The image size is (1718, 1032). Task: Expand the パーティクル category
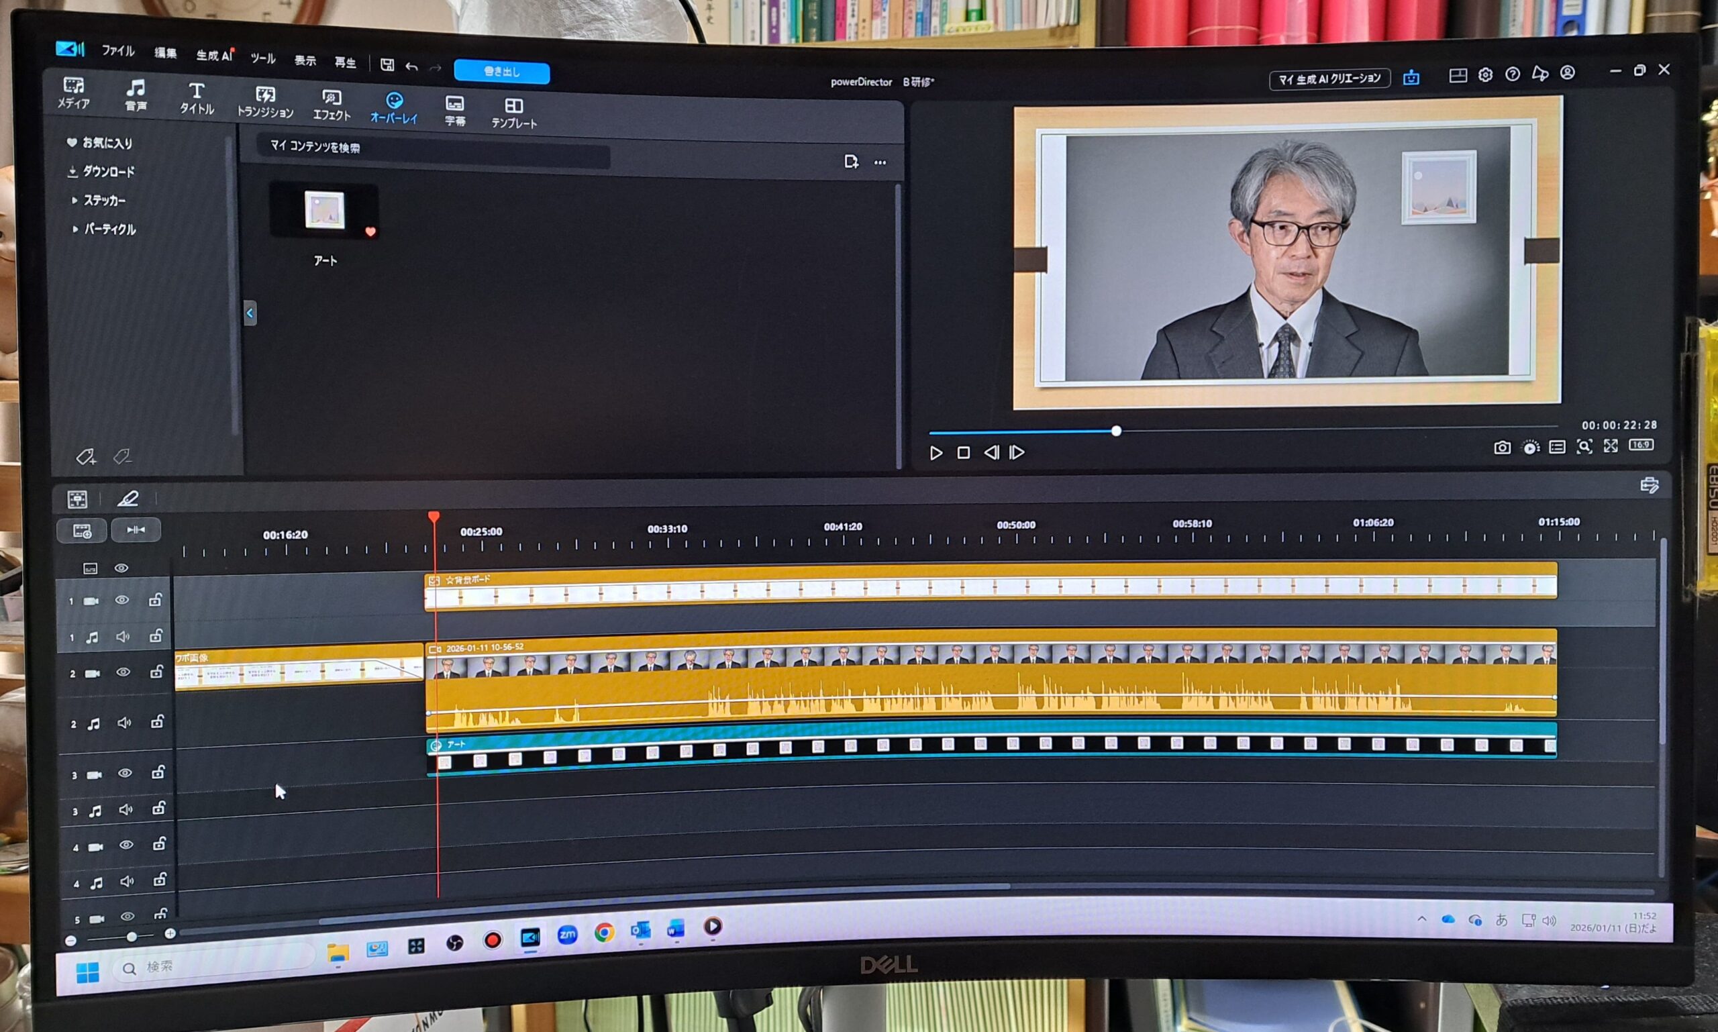(x=103, y=229)
